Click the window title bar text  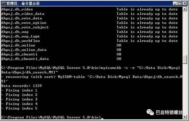pos(23,3)
